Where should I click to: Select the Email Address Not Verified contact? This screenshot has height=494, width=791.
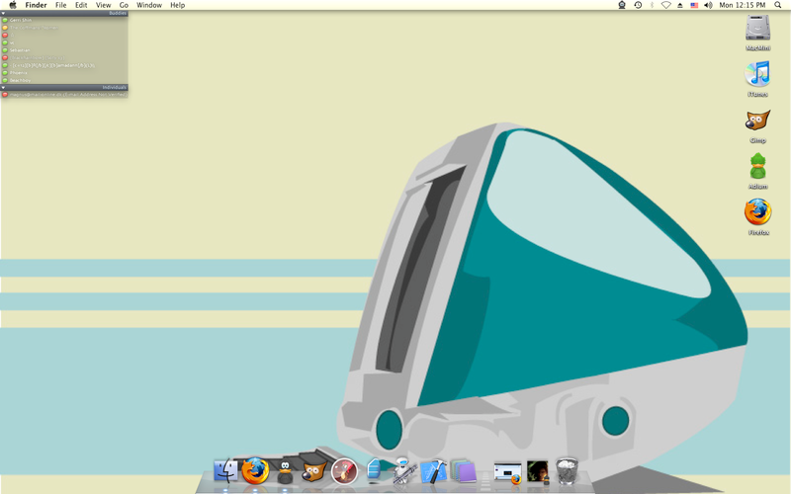pyautogui.click(x=64, y=94)
